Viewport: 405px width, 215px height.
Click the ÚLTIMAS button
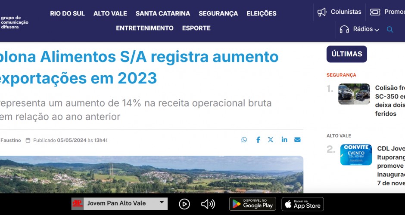[x=347, y=54]
